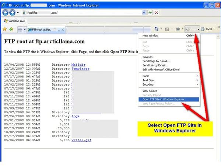This screenshot has width=221, height=166.
Task: Expand the address bar history dropdown
Action: 144,13
